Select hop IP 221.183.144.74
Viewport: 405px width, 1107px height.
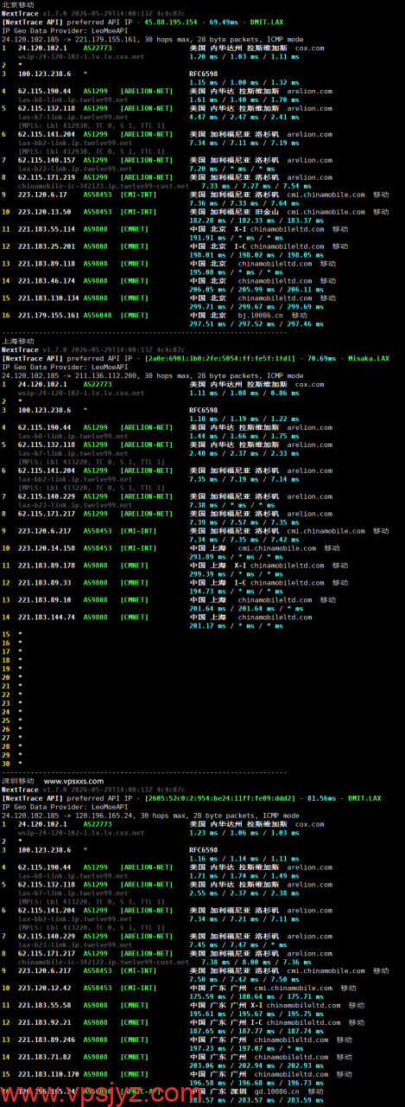(46, 617)
